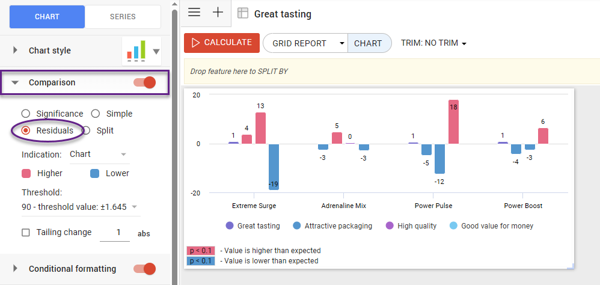Turn off the Comparison toggle switch
Screen dimensions: 600x285
(144, 82)
